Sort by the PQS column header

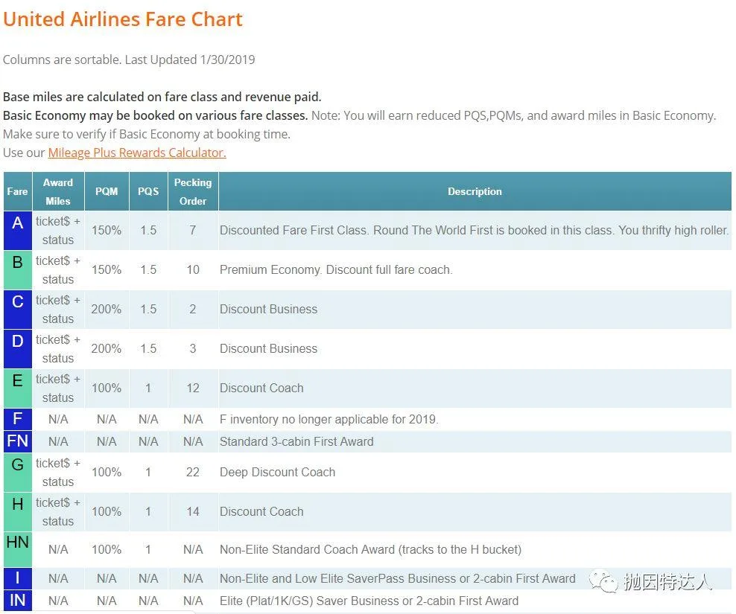click(x=148, y=191)
